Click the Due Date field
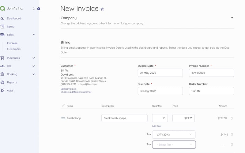 click(160, 91)
